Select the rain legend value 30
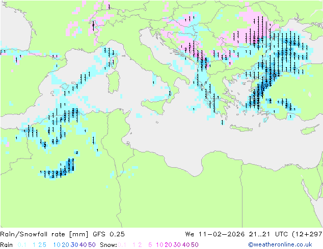This screenshot has width=323, height=249. pyautogui.click(x=74, y=245)
